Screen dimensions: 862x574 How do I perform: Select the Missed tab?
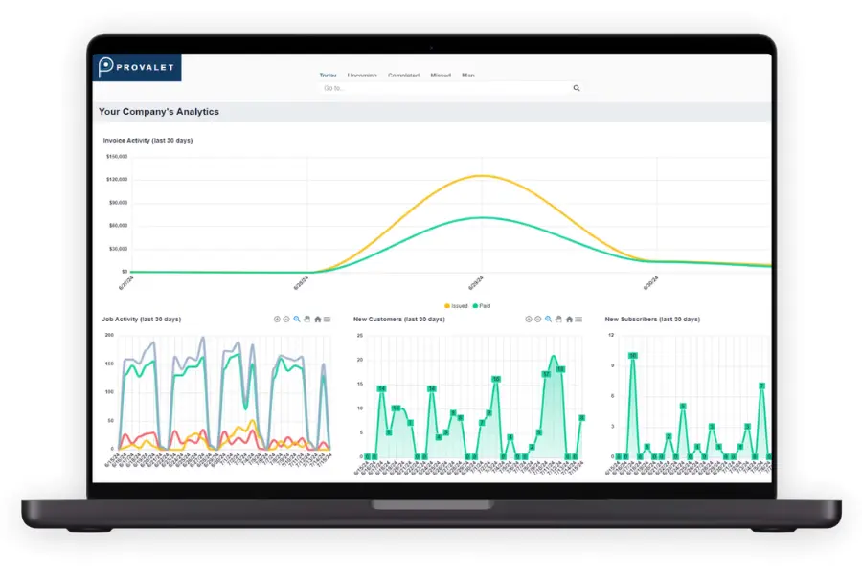441,75
